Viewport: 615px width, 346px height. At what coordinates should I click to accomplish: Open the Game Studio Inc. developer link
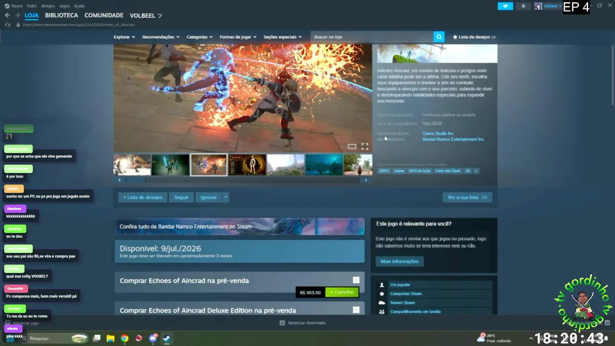tap(438, 134)
